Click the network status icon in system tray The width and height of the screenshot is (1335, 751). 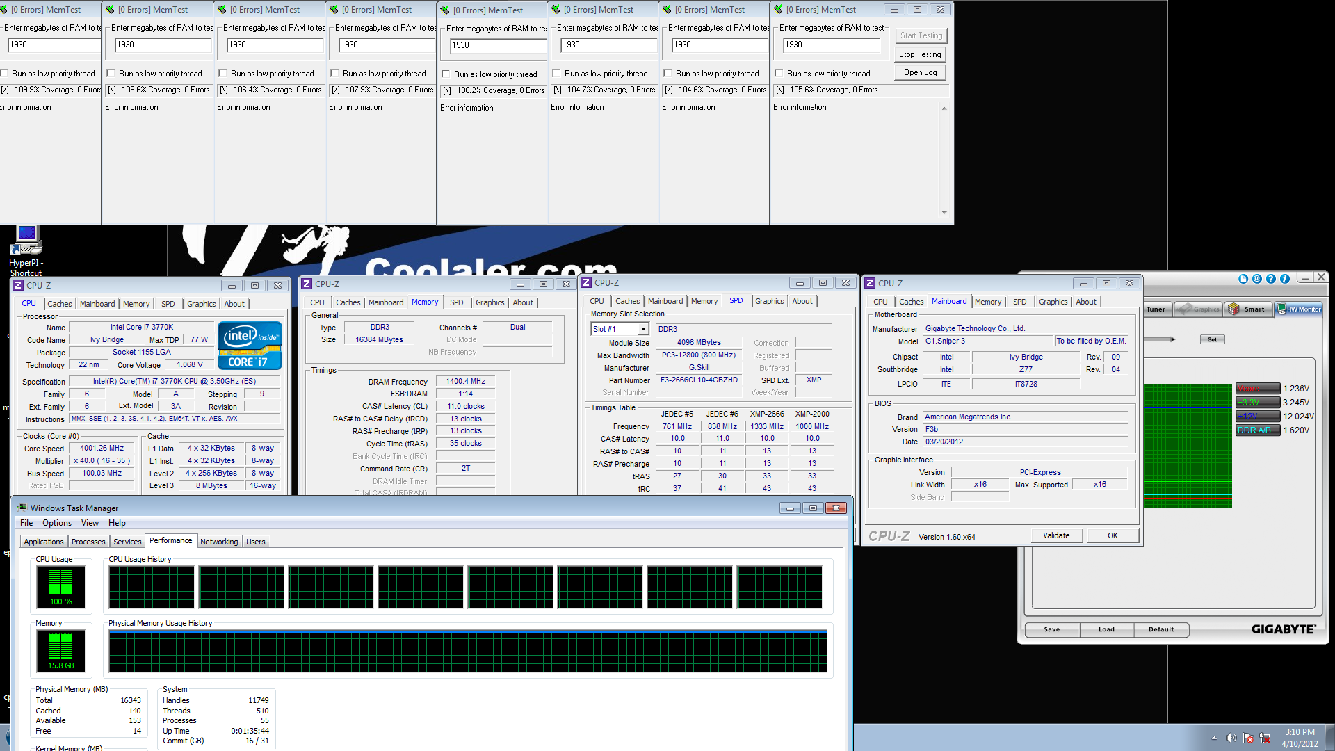[x=1265, y=738]
